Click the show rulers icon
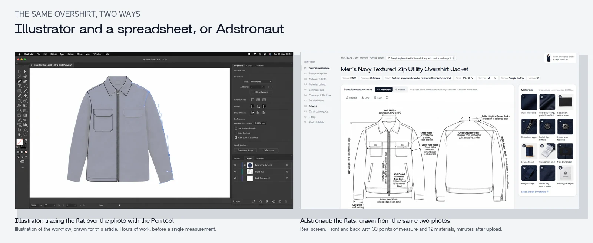The image size is (593, 243). pos(252,100)
